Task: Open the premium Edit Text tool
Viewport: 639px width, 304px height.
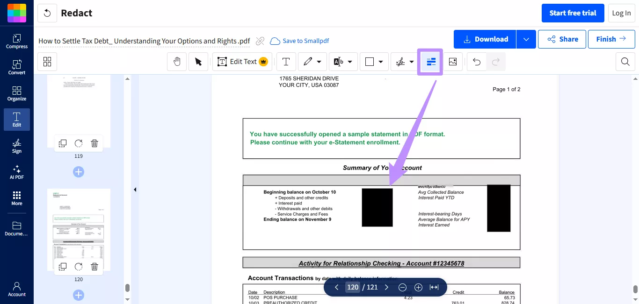Action: tap(242, 61)
